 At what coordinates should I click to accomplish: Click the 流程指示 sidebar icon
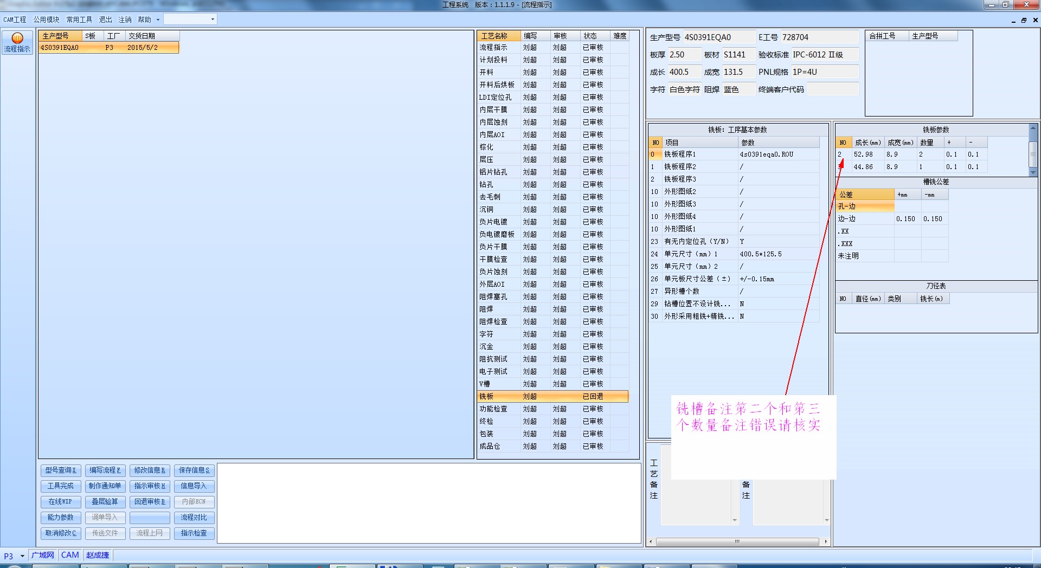coord(17,42)
